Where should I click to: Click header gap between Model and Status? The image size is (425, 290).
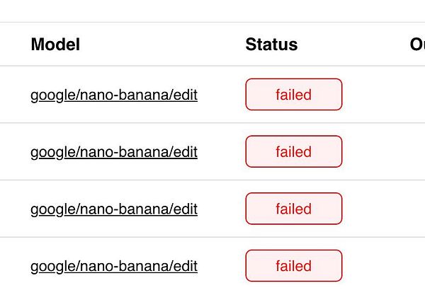[x=163, y=45]
